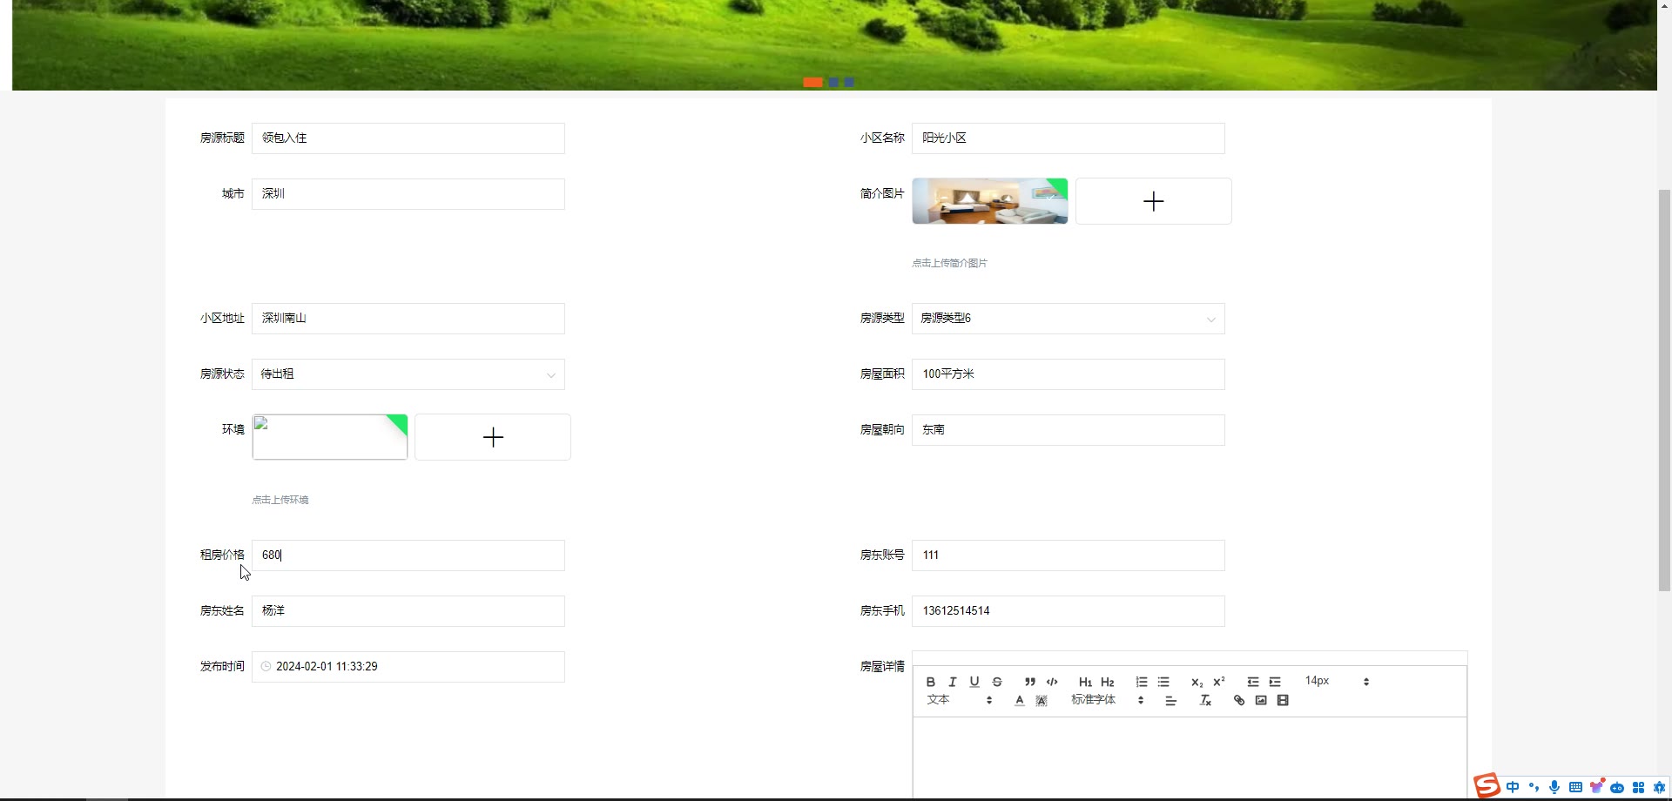Open the text color picker
This screenshot has height=801, width=1672.
1020,700
